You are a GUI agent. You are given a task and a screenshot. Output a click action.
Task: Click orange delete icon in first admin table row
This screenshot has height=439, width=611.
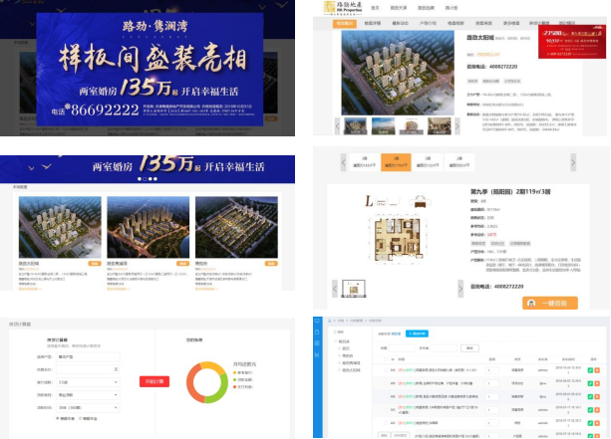[597, 370]
